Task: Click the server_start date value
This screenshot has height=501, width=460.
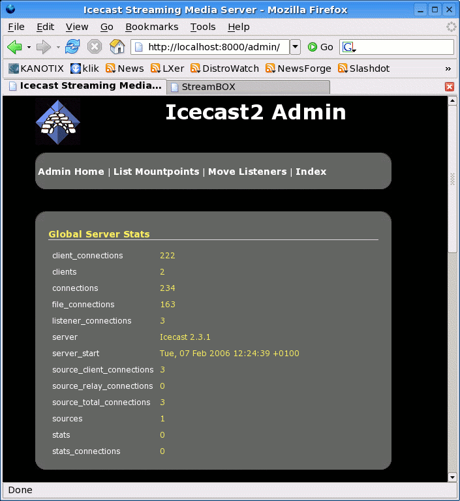Action: click(x=230, y=354)
